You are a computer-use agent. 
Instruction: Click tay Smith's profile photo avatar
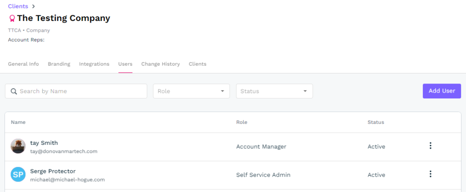click(x=18, y=146)
